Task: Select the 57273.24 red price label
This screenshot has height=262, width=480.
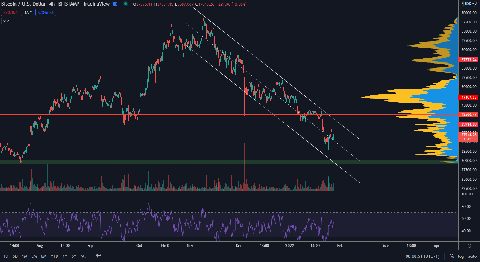Action: (469, 60)
